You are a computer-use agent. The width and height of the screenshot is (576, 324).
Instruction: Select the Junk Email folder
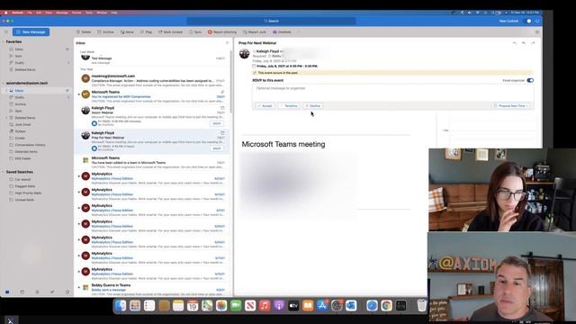22,124
